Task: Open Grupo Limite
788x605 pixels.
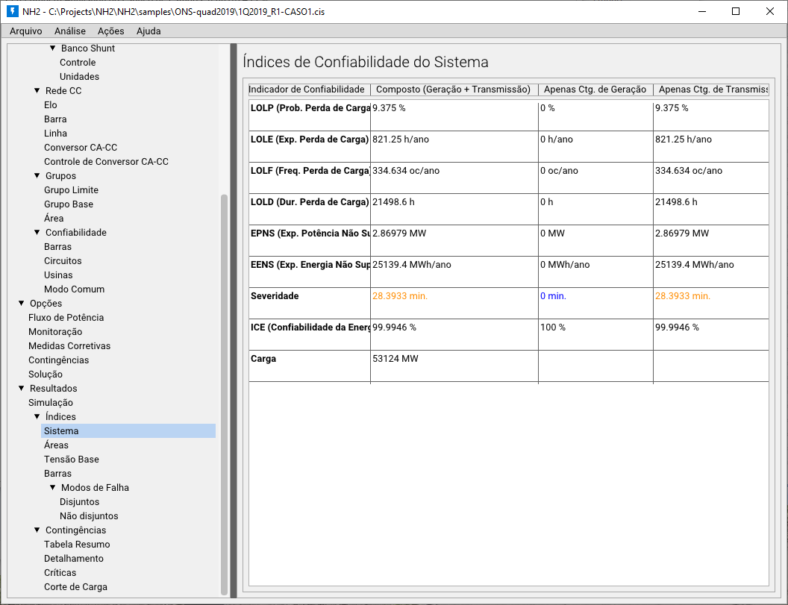Action: (71, 190)
